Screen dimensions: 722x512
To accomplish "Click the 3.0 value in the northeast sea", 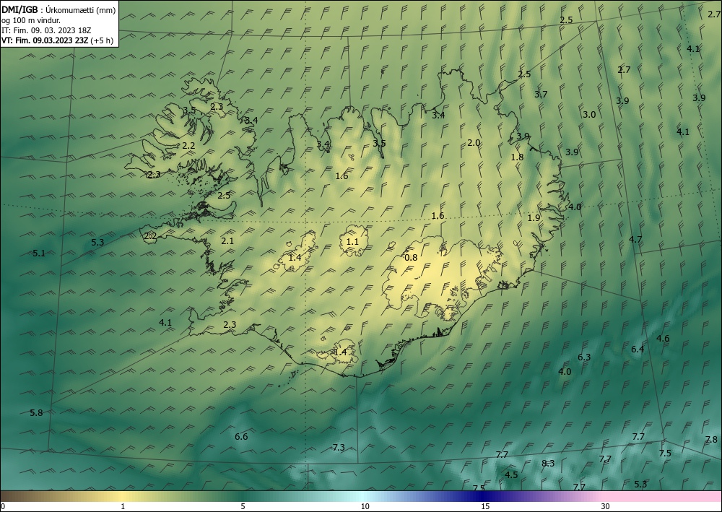I will point(589,115).
